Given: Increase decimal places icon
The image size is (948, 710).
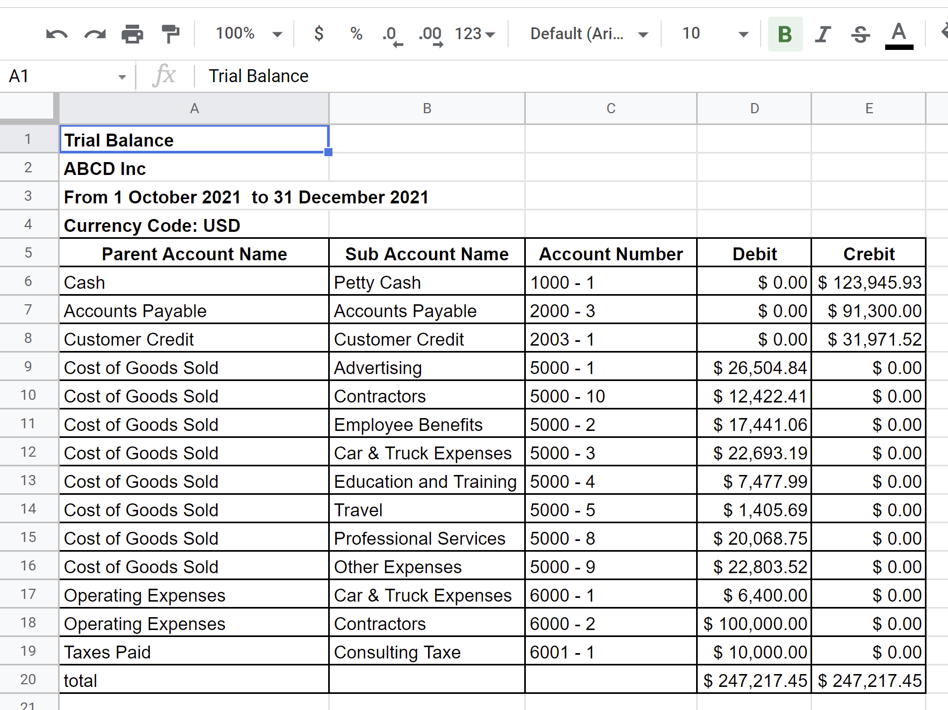Looking at the screenshot, I should [x=431, y=36].
